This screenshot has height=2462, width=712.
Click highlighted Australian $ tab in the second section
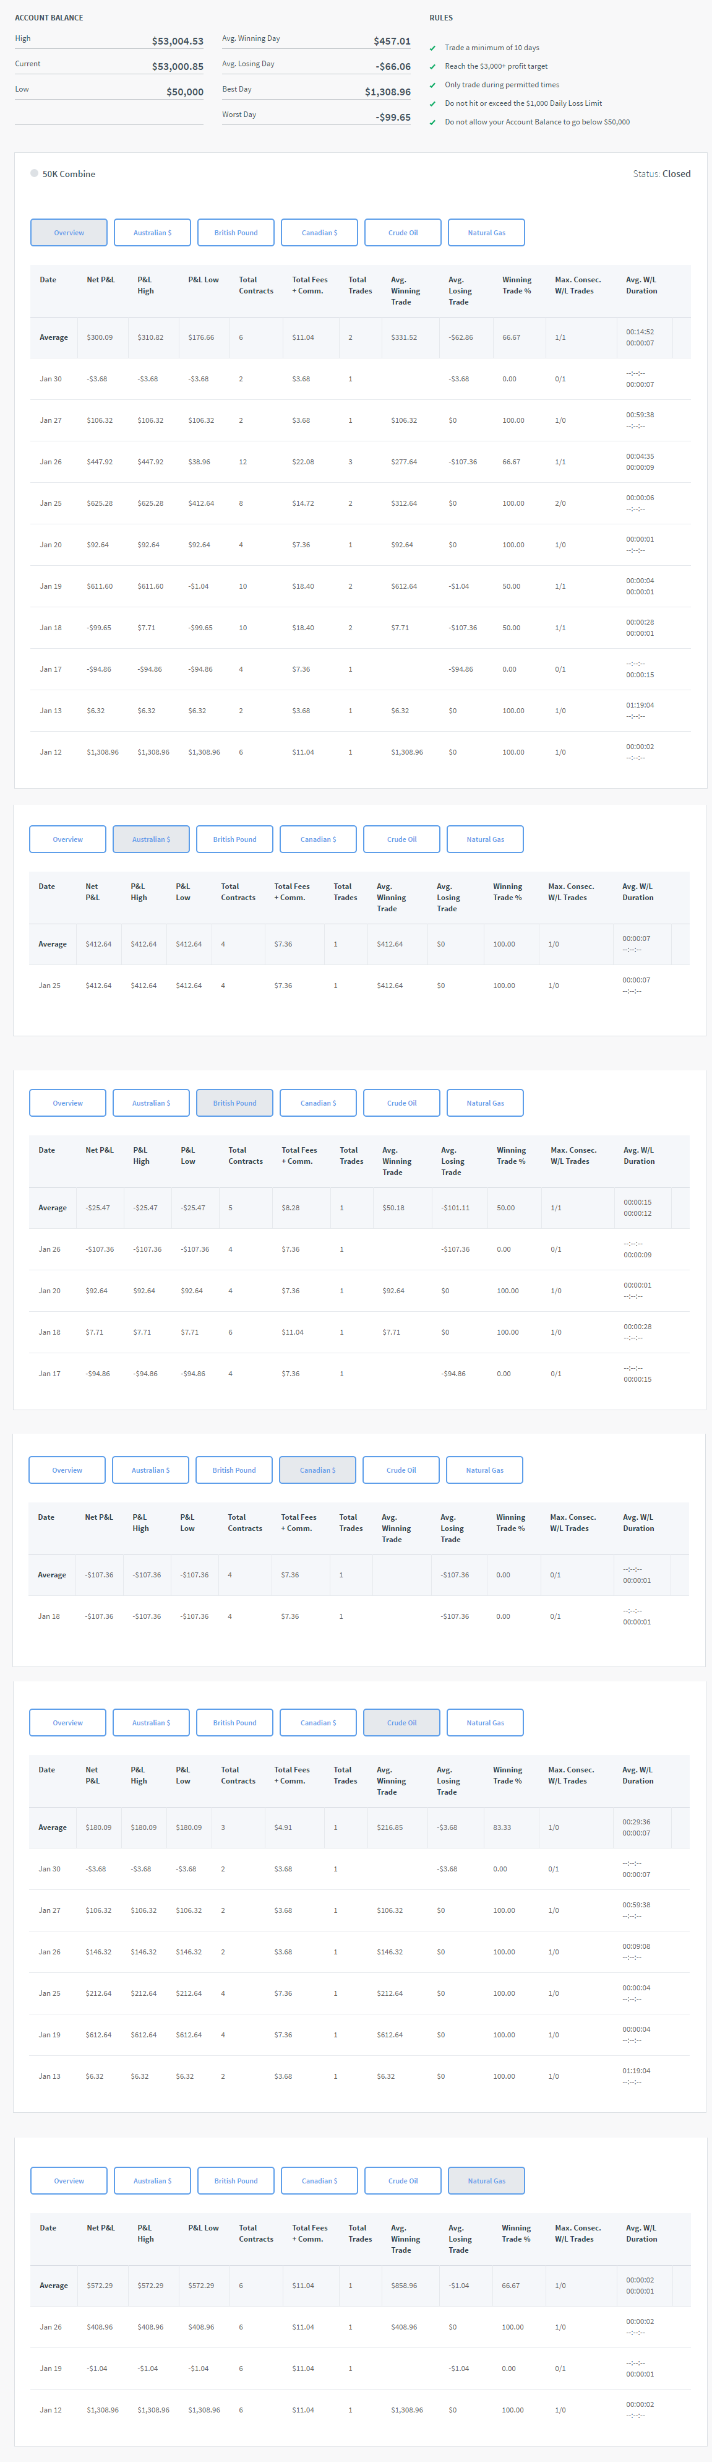(x=151, y=839)
